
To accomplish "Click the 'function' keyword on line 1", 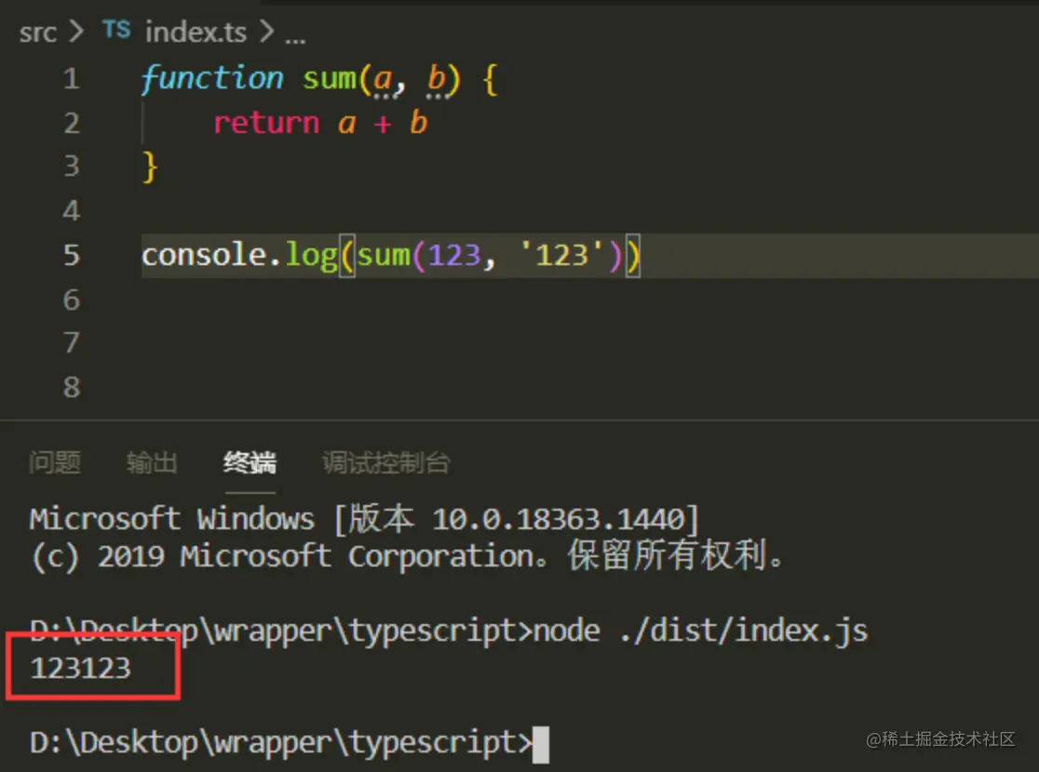I will pos(212,79).
